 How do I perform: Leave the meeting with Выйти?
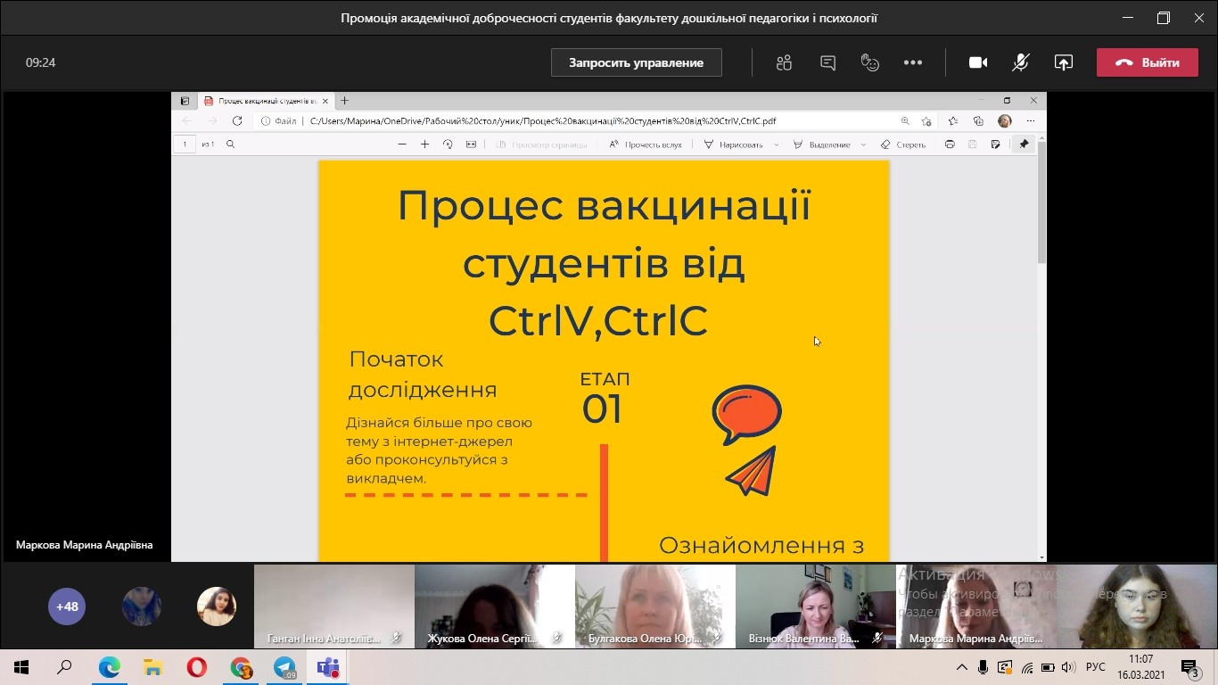[1147, 62]
